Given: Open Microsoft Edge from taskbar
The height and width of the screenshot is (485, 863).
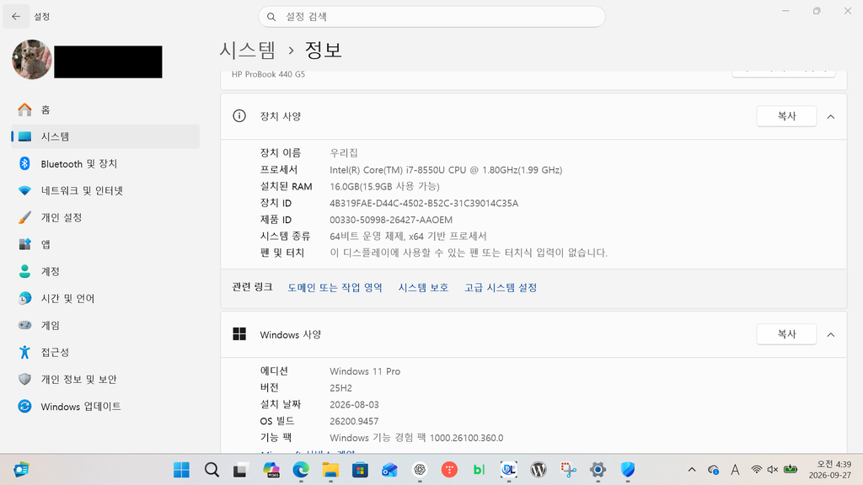Looking at the screenshot, I should point(301,470).
